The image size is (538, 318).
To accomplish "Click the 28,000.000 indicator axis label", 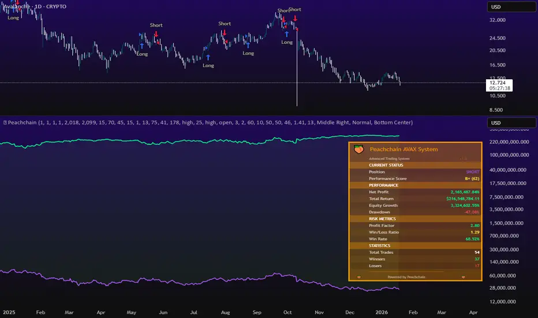I will click(503, 288).
